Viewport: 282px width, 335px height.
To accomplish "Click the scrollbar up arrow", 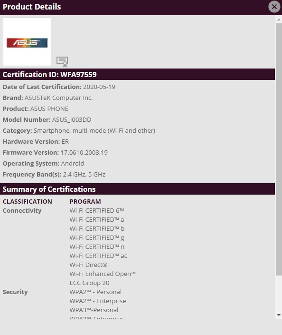I will [x=279, y=20].
